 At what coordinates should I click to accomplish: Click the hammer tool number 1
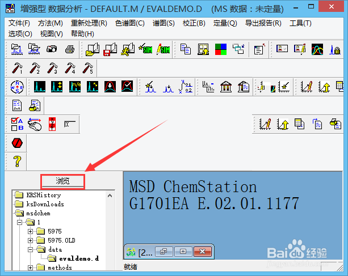[x=17, y=68]
